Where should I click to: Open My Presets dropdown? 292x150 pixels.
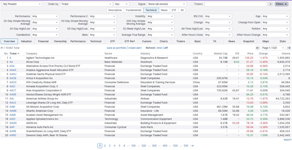pos(22,4)
